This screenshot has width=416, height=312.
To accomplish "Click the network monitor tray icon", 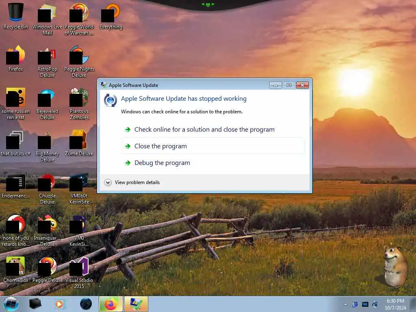I will 365,304.
